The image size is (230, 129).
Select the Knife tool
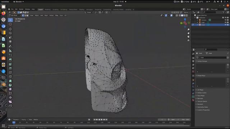coord(10,77)
